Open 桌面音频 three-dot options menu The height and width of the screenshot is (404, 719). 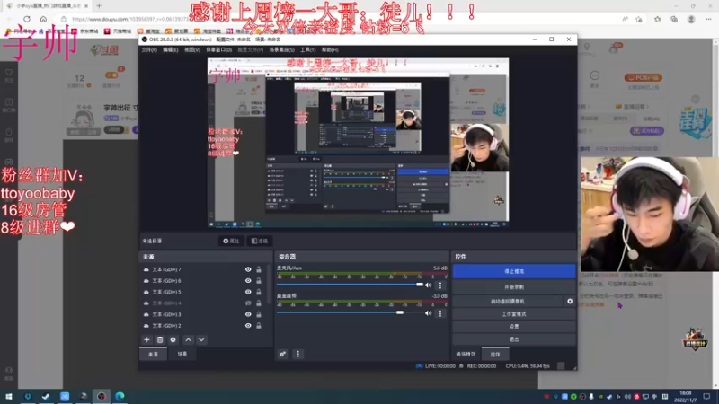(x=440, y=313)
